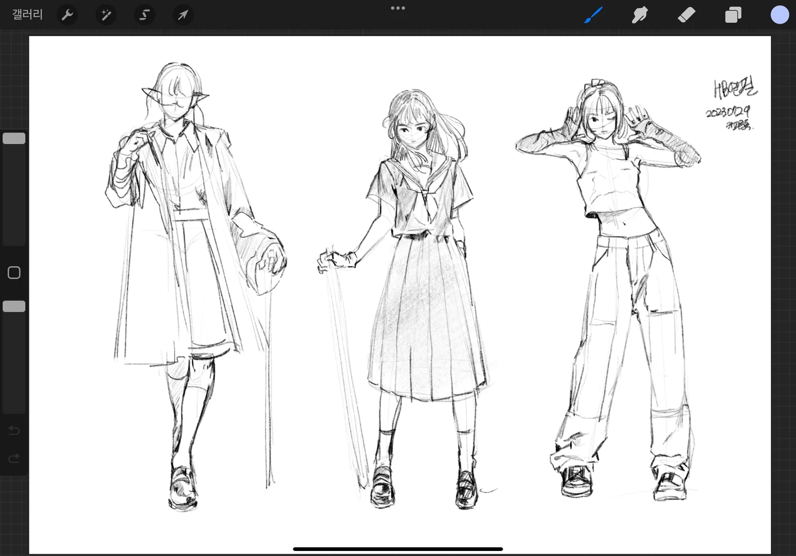The image size is (796, 556).
Task: Open the Adjustments magic wand menu
Action: [106, 15]
